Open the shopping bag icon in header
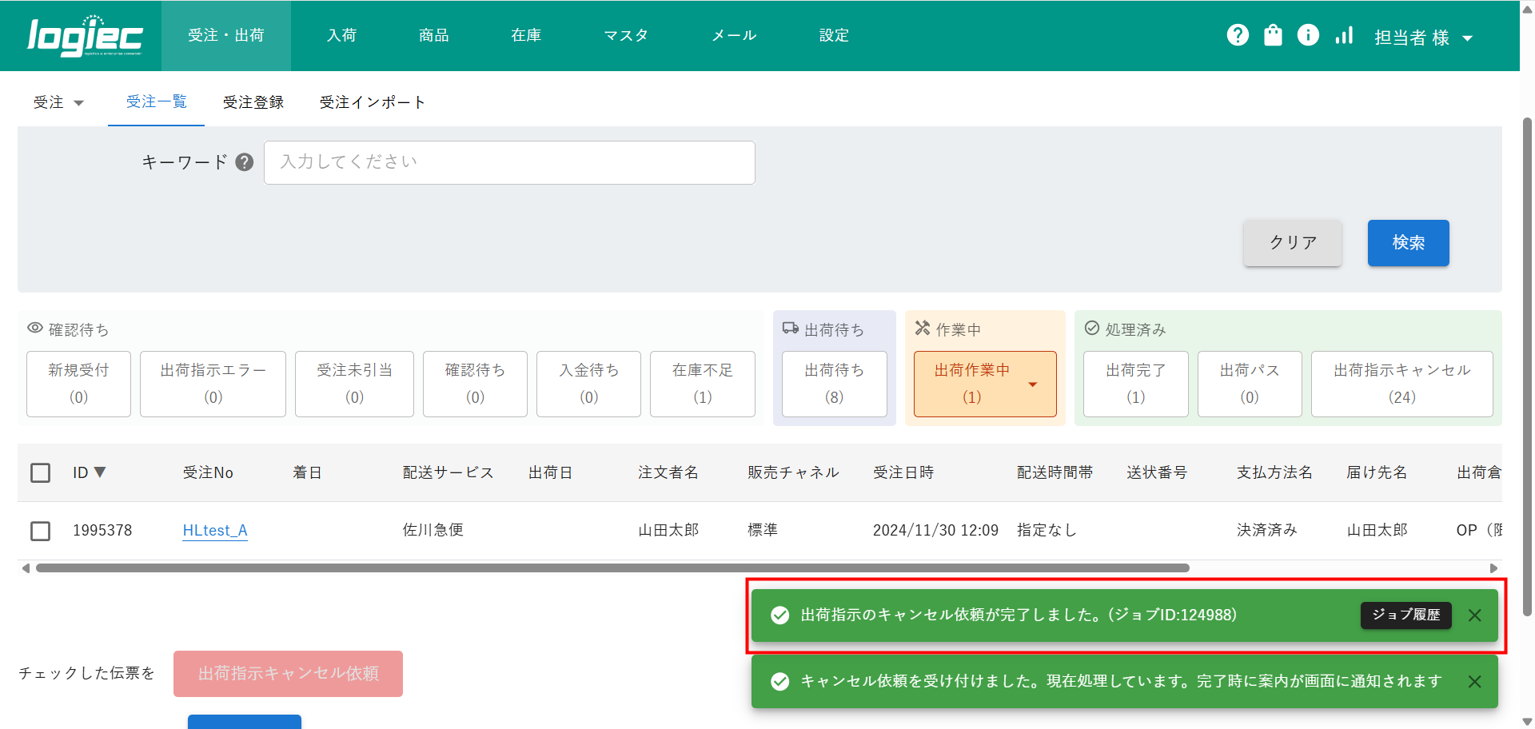1535x729 pixels. tap(1273, 35)
